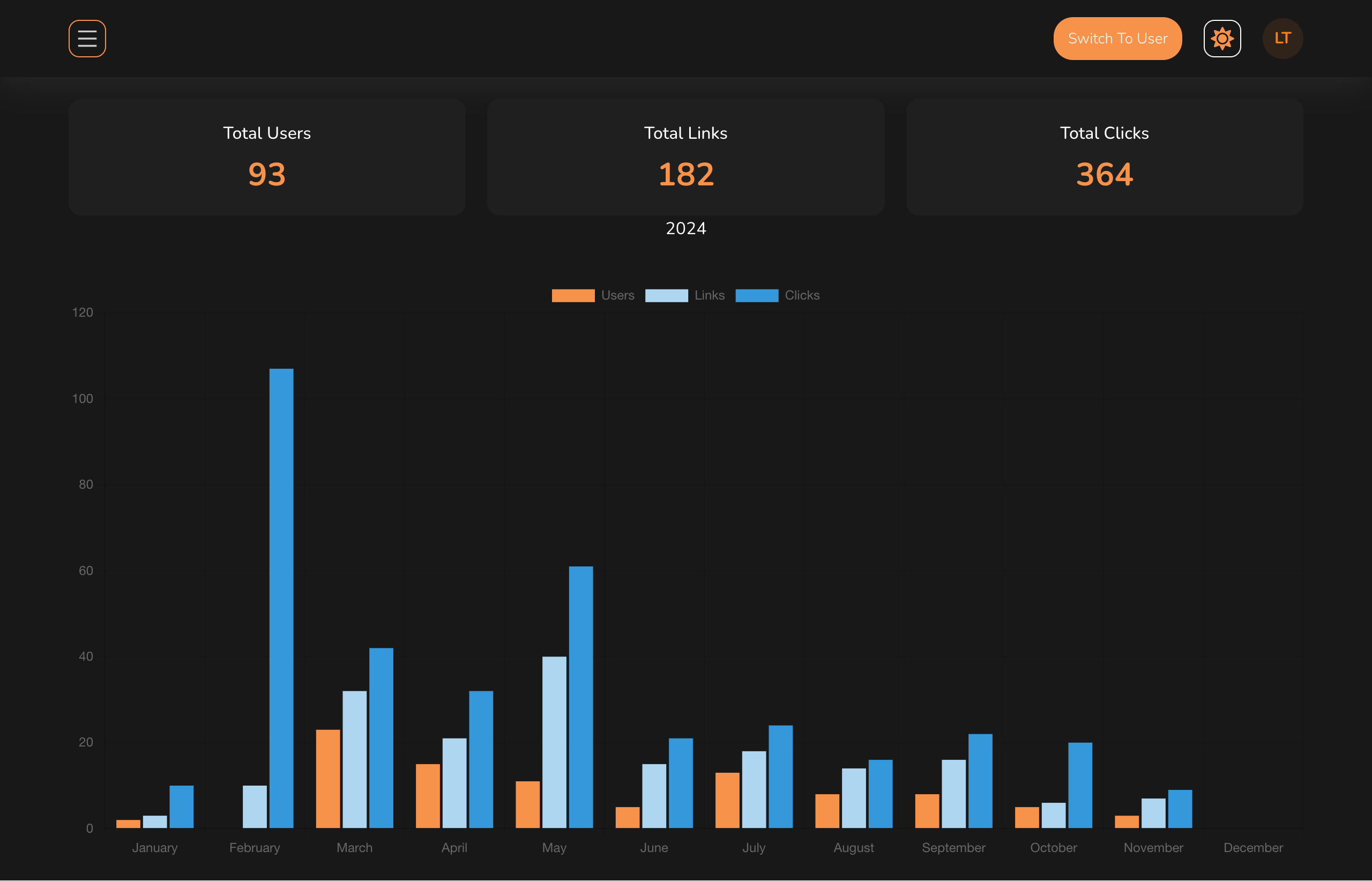Click the March Users bar

click(x=328, y=779)
